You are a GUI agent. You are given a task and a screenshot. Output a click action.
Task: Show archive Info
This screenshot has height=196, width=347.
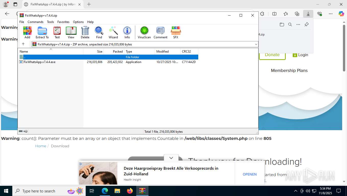pyautogui.click(x=127, y=32)
